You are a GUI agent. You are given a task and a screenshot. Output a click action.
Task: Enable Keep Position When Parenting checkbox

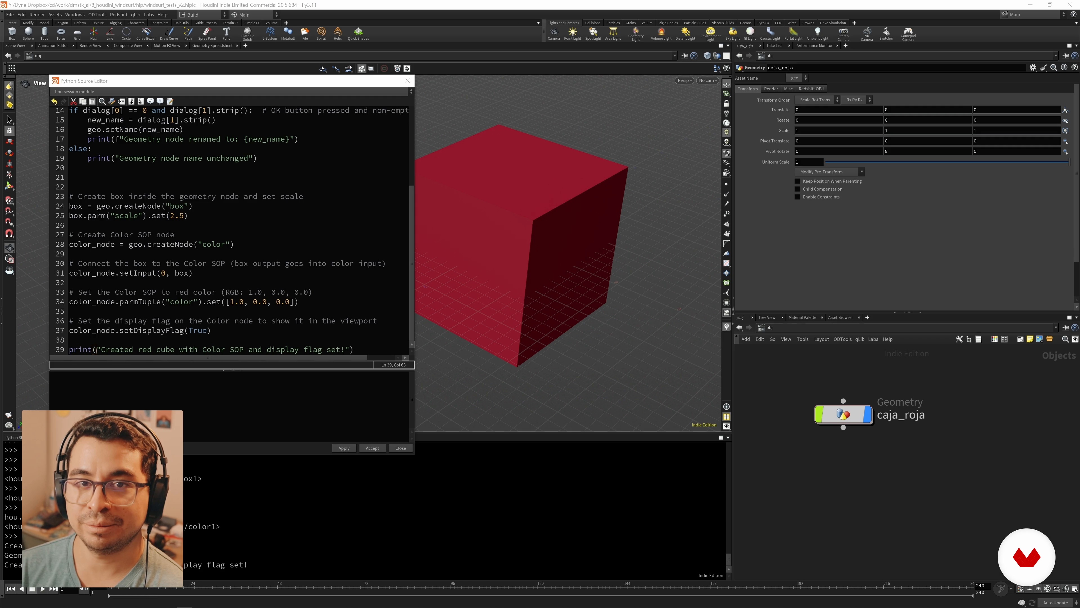[797, 181]
